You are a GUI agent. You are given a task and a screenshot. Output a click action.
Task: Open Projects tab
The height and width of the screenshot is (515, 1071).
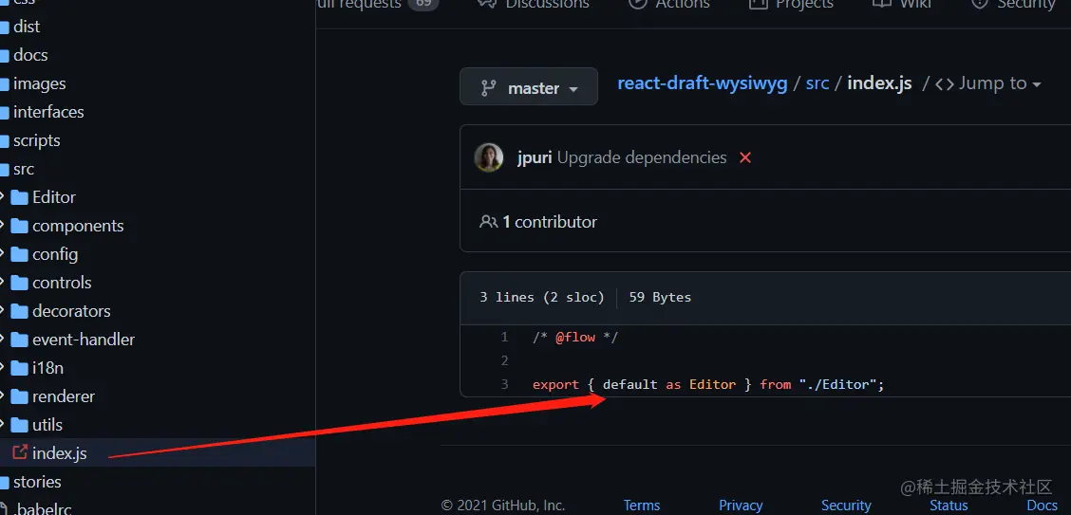791,4
